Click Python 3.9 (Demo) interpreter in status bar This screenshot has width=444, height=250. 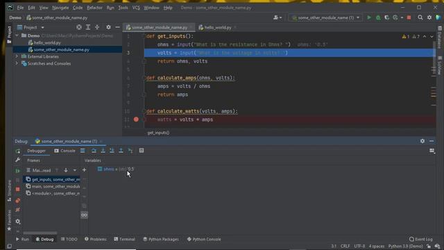405,246
